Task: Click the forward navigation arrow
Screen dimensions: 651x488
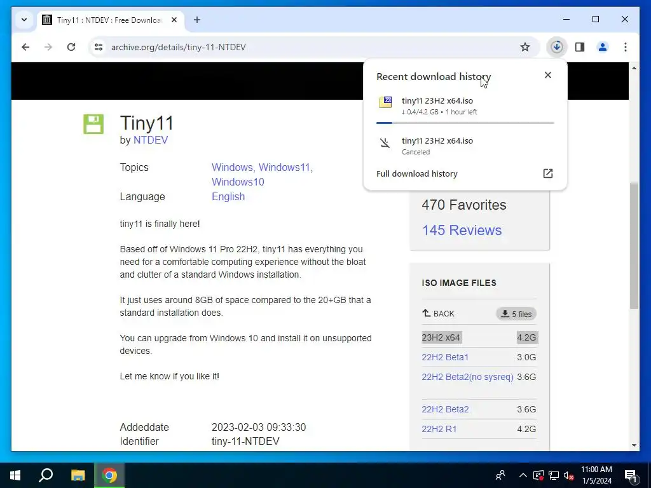Action: pyautogui.click(x=48, y=47)
